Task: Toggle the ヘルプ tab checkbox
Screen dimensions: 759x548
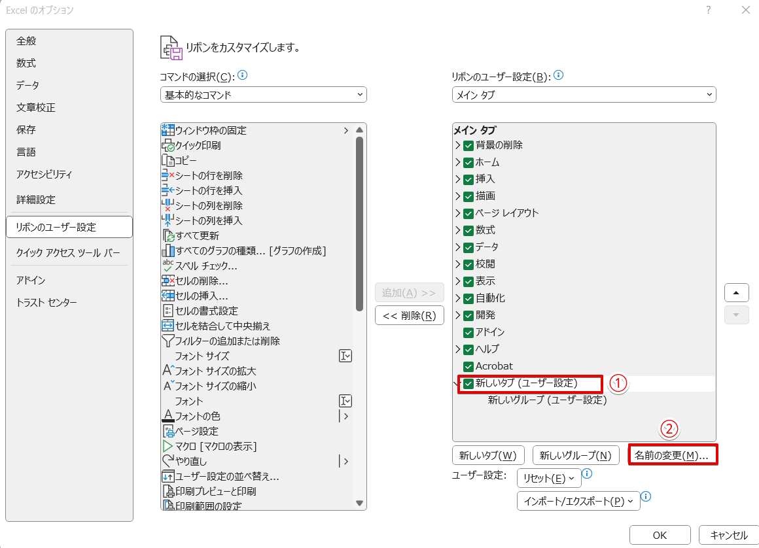Action: [467, 349]
